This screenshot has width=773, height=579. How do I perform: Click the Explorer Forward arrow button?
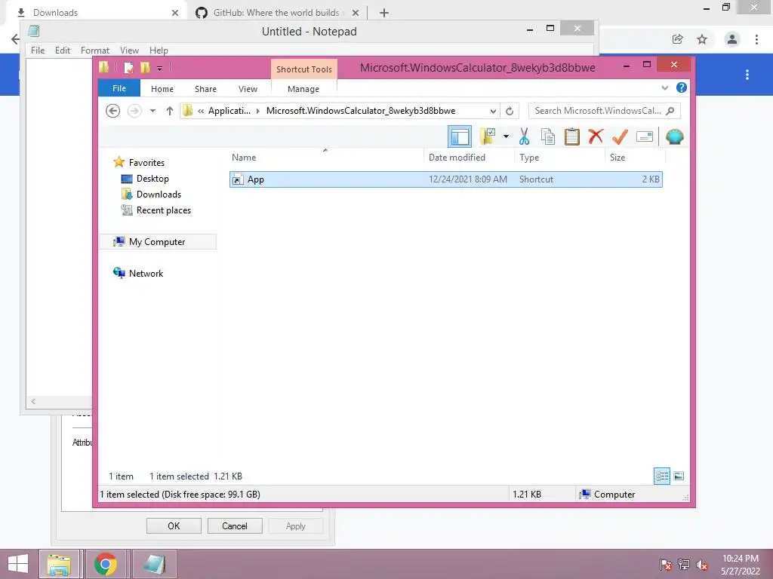134,111
